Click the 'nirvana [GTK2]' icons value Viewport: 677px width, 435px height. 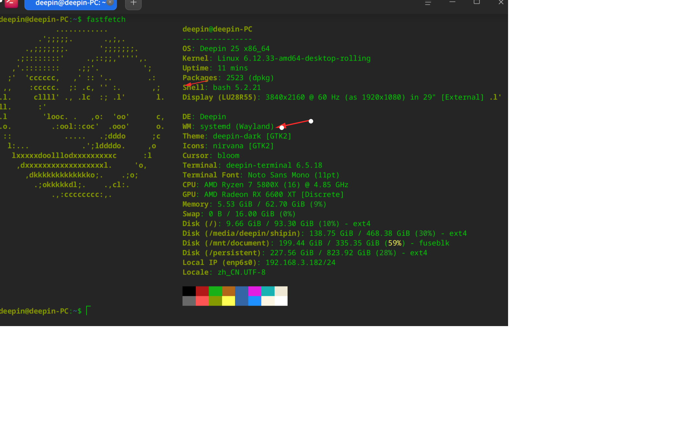tap(243, 146)
